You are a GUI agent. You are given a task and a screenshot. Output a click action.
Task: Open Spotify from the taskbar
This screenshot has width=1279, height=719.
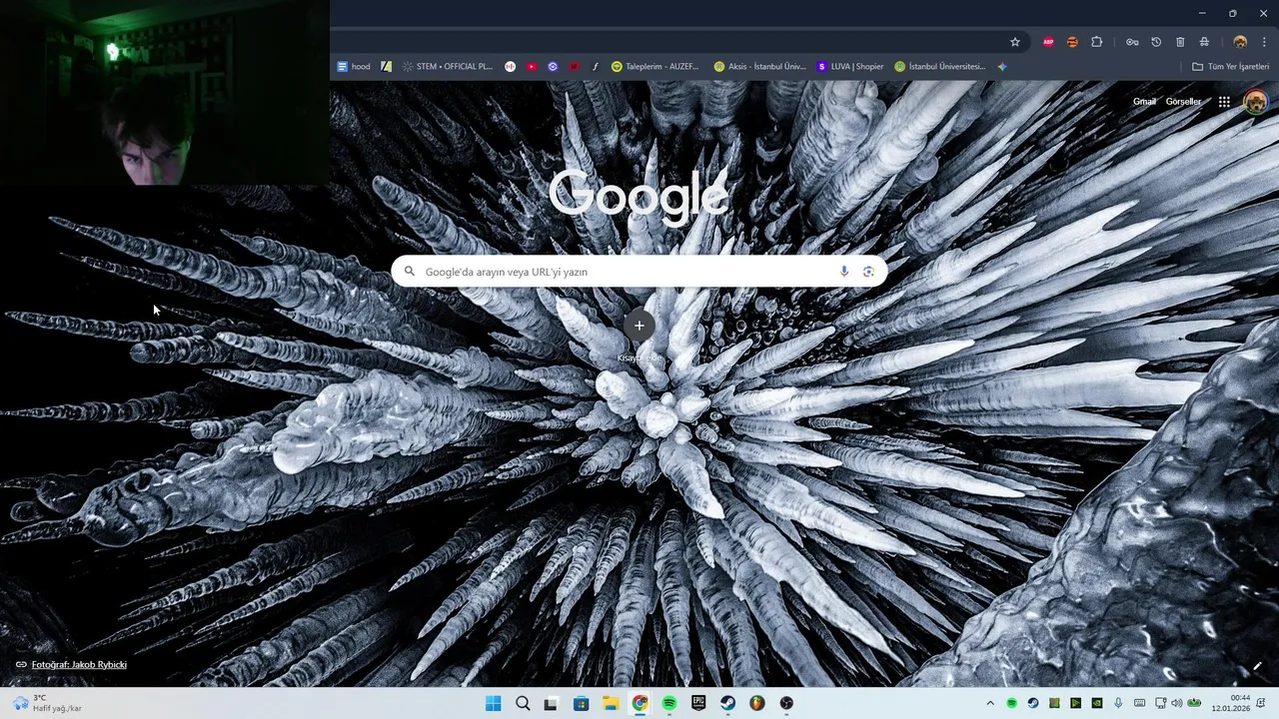(x=669, y=703)
